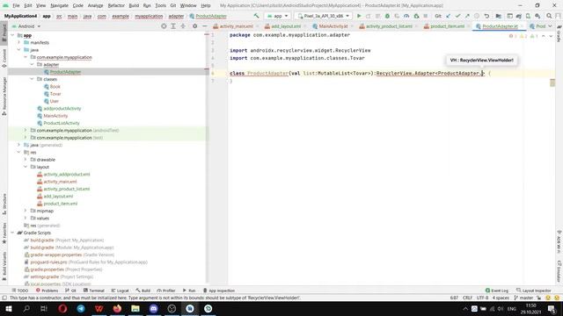Run the app with the green play icon

point(359,16)
